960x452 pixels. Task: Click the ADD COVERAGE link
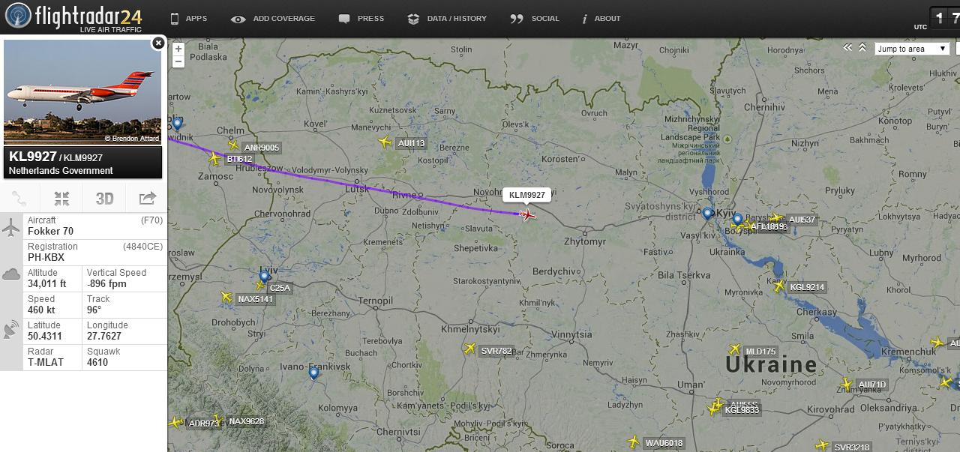[273, 19]
